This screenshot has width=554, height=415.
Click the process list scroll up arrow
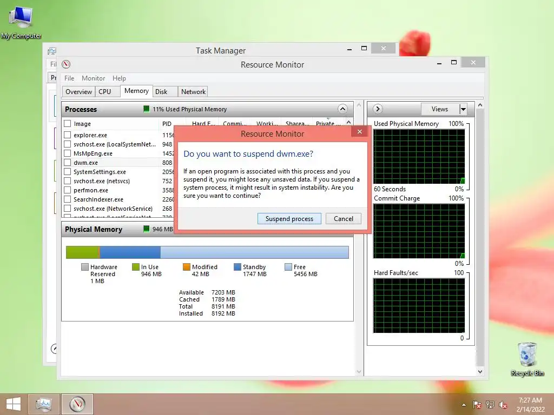pos(348,123)
